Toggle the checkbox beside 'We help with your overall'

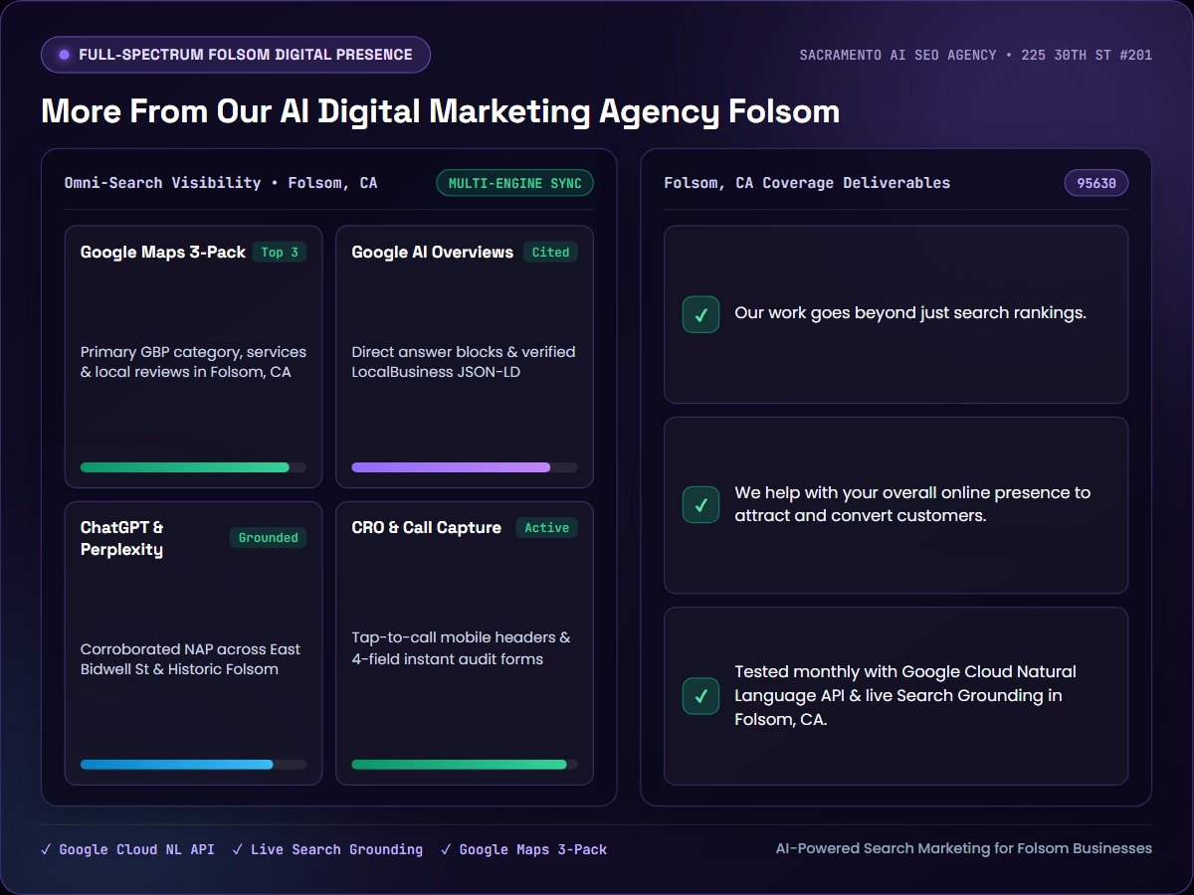pyautogui.click(x=700, y=504)
